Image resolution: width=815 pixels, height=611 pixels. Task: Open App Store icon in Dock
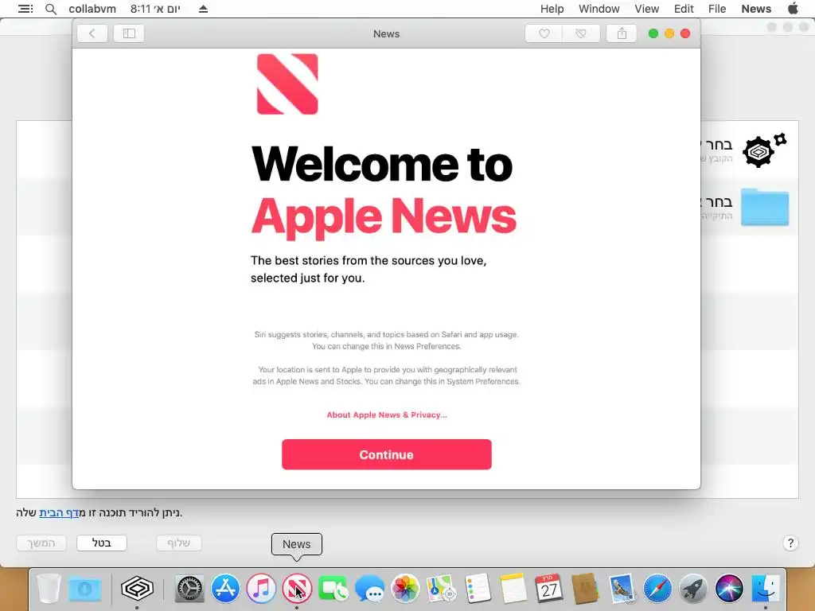225,588
